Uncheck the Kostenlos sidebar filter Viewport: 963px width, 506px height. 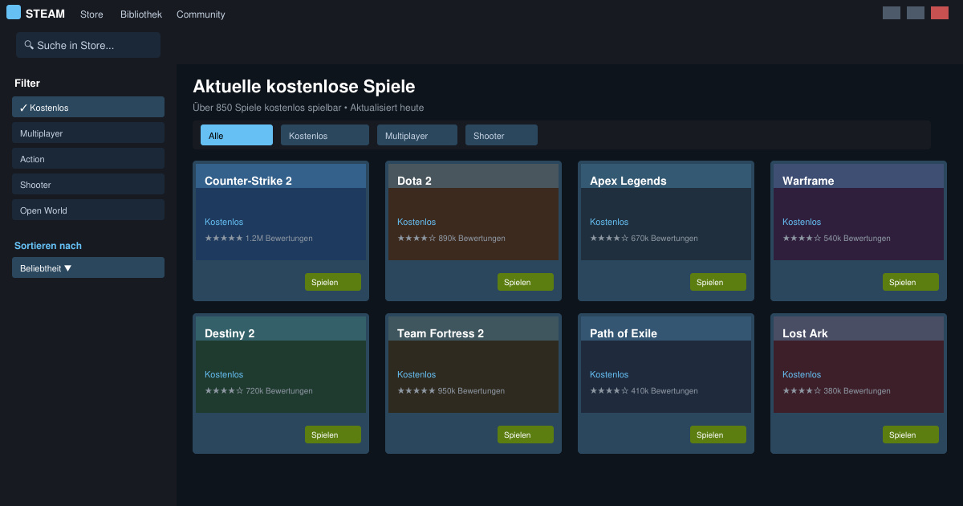point(88,107)
